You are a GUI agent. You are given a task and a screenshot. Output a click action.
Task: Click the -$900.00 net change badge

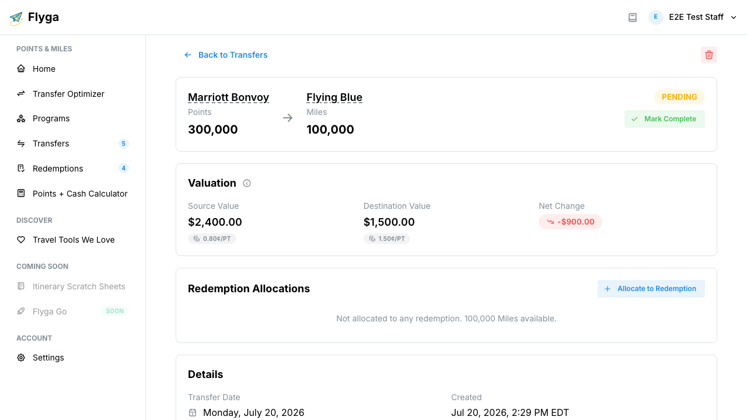(570, 222)
